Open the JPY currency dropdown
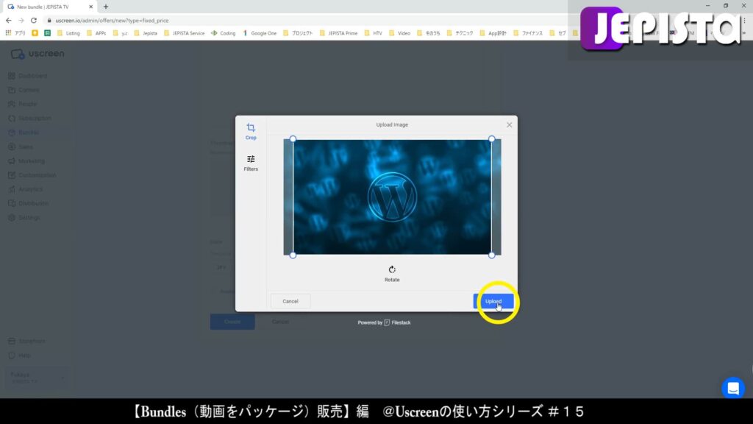Image resolution: width=753 pixels, height=424 pixels. click(224, 267)
